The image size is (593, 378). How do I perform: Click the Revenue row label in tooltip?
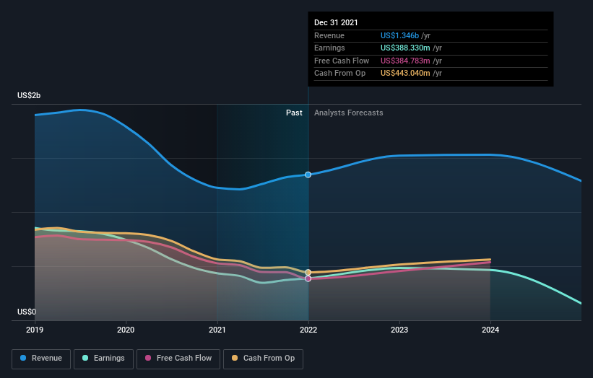coord(329,35)
